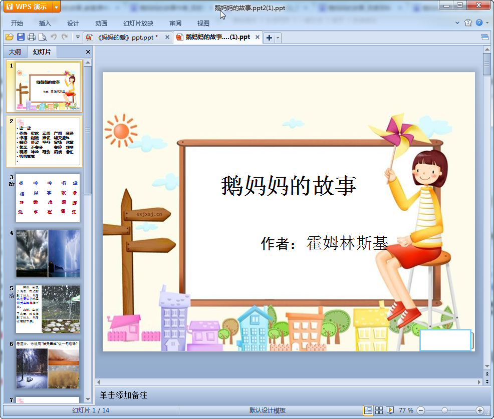Select slide 3 thumbnail with colored characters
Image resolution: width=494 pixels, height=419 pixels.
click(48, 198)
